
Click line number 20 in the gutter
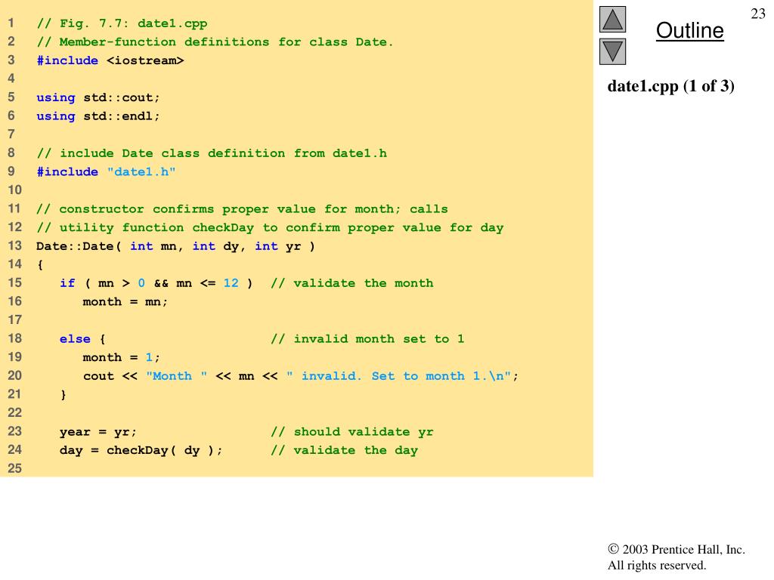tap(15, 376)
